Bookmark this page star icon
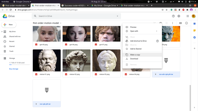The height and width of the screenshot is (111, 198). [167, 10]
